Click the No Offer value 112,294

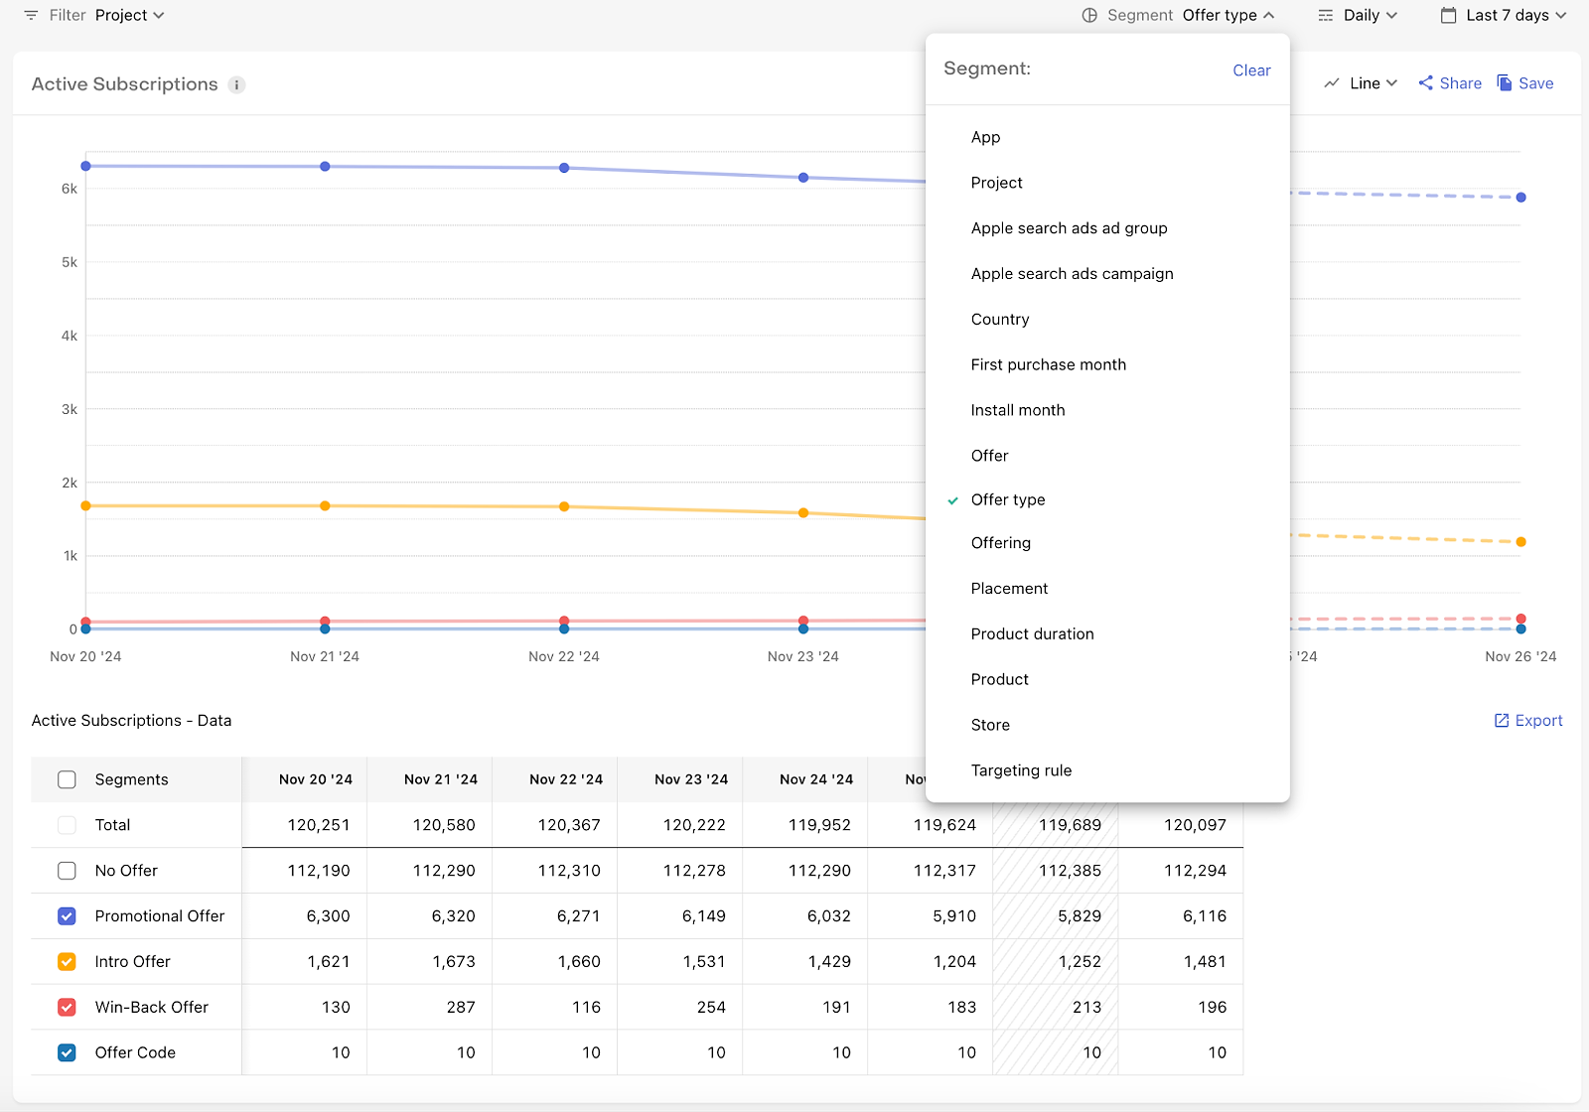pyautogui.click(x=1195, y=871)
